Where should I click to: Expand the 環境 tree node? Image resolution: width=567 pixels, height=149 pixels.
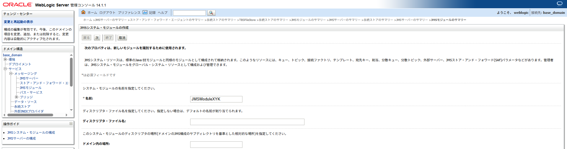pos(5,59)
